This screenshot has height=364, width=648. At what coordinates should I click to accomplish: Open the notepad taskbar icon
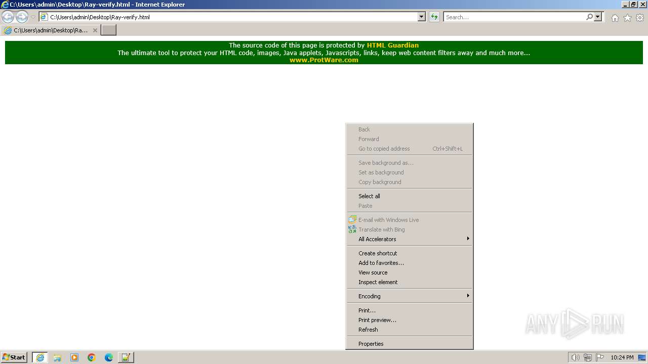click(x=126, y=357)
